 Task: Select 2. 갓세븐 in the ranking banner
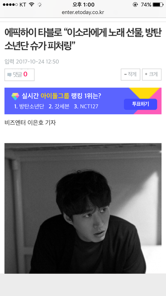coord(59,106)
